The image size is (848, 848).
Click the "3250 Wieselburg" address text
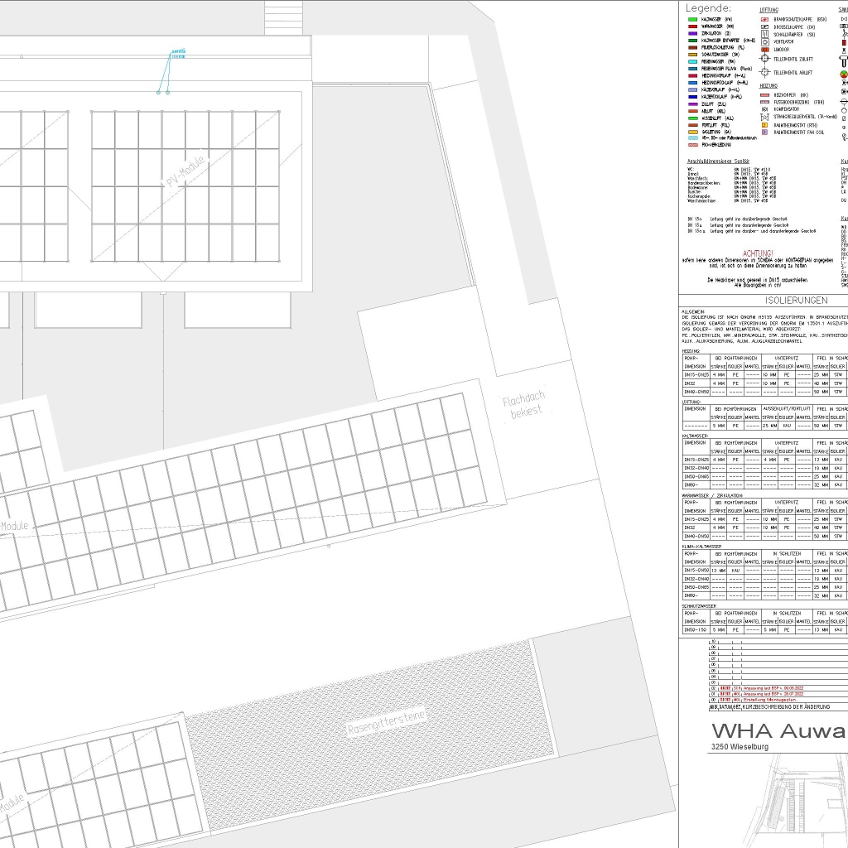[x=740, y=747]
